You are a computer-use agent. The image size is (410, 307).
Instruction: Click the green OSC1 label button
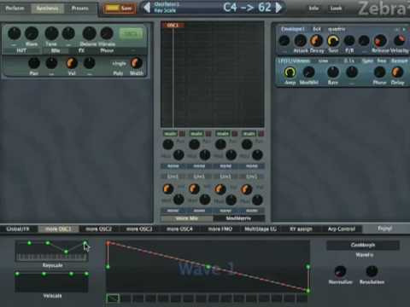coord(131,34)
